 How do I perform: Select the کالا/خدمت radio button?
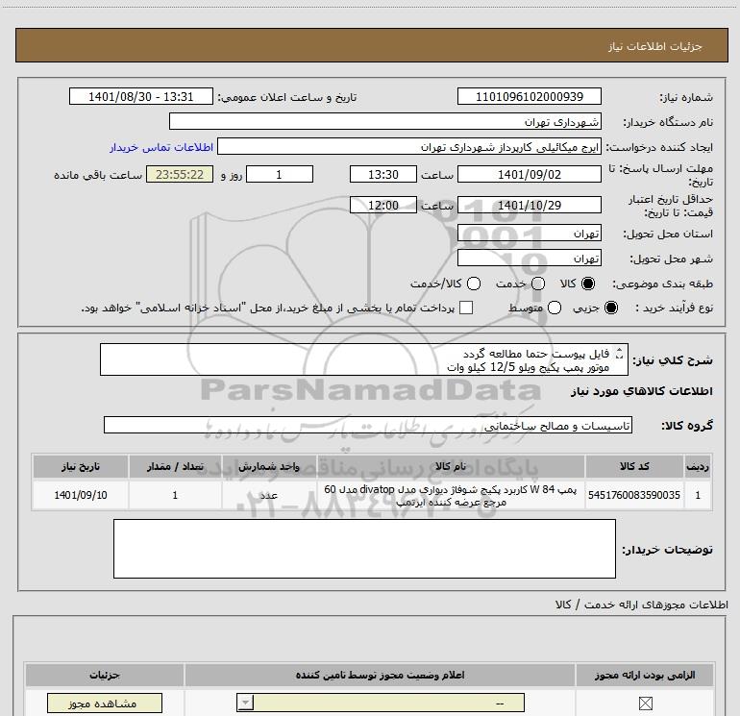click(x=474, y=284)
